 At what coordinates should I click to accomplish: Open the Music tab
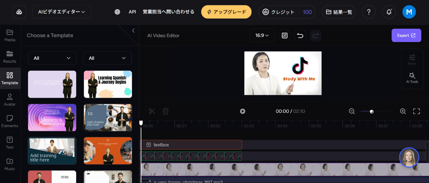pyautogui.click(x=10, y=164)
